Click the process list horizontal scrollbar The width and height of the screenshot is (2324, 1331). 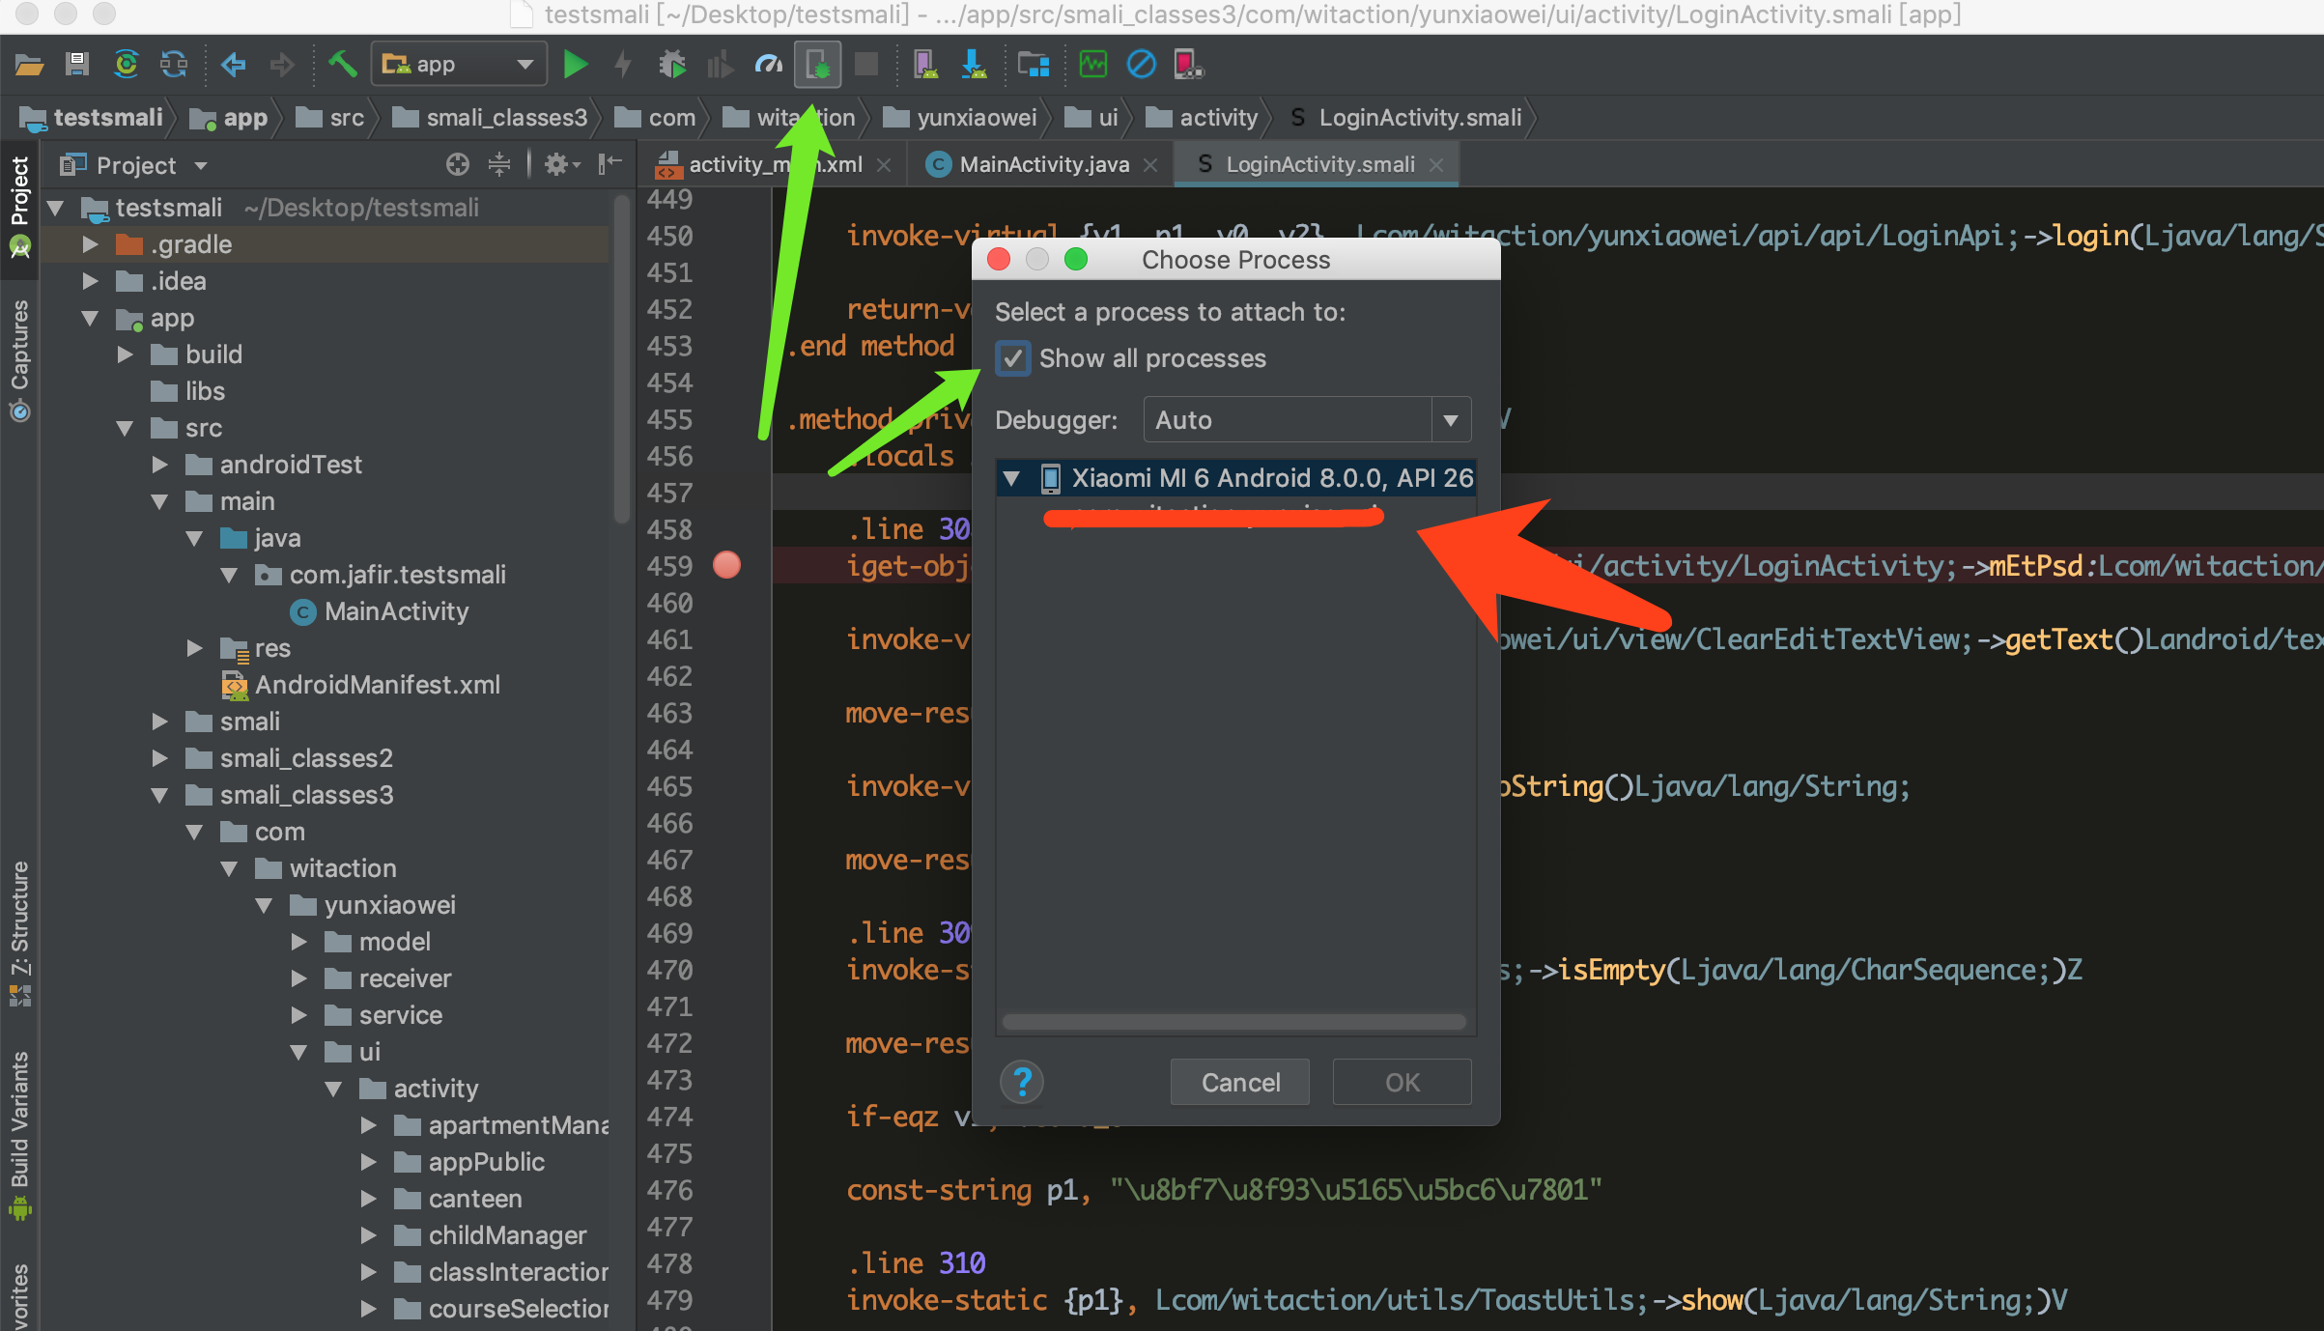(1233, 1022)
